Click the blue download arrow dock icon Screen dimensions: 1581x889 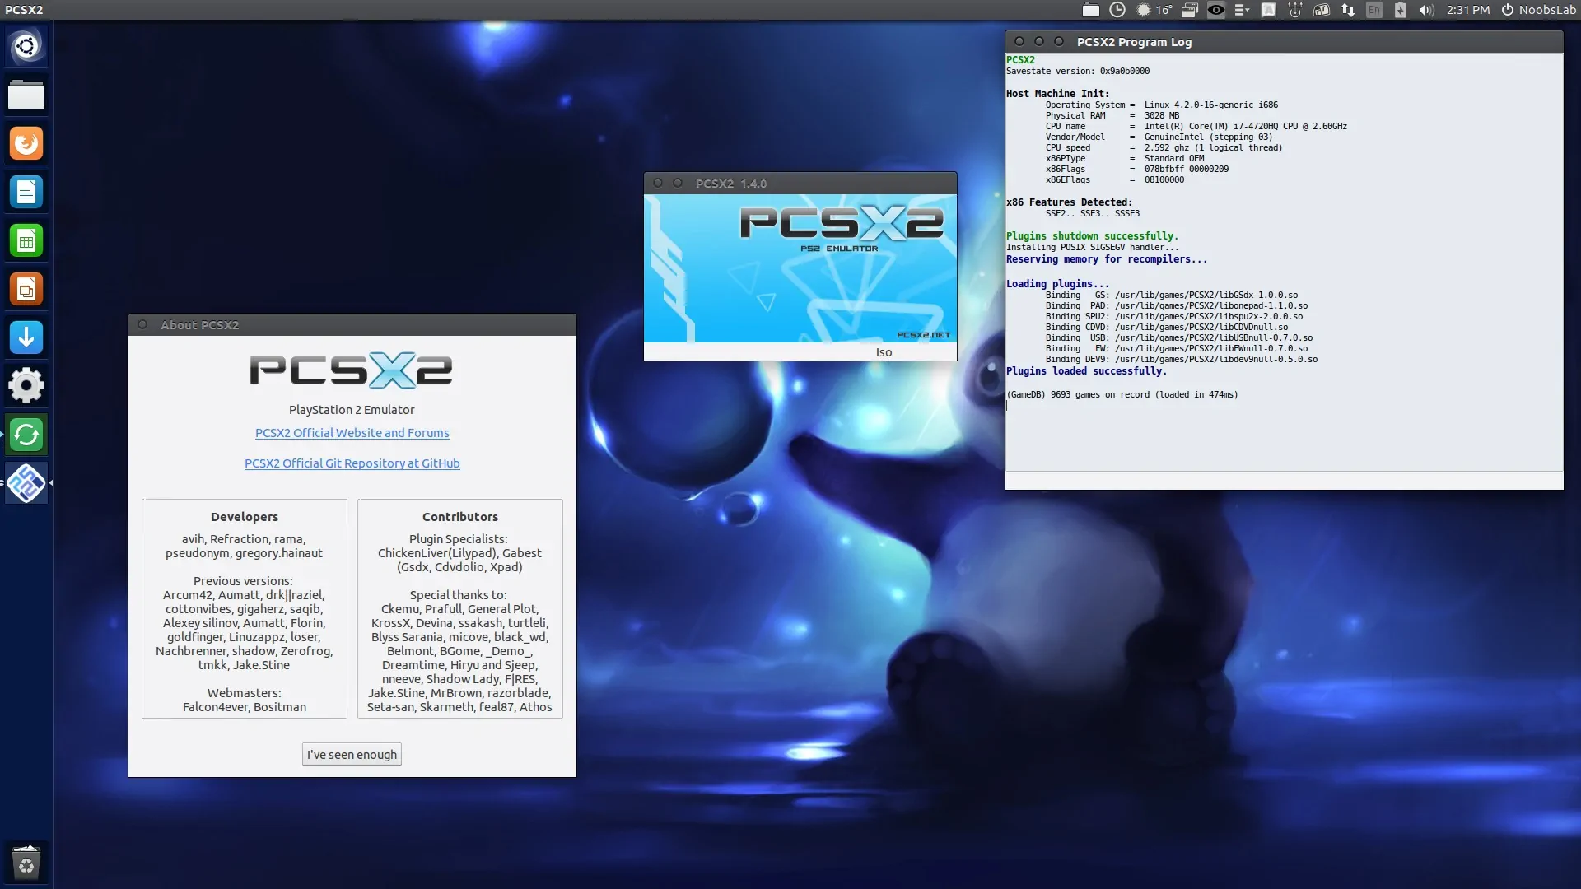click(26, 337)
